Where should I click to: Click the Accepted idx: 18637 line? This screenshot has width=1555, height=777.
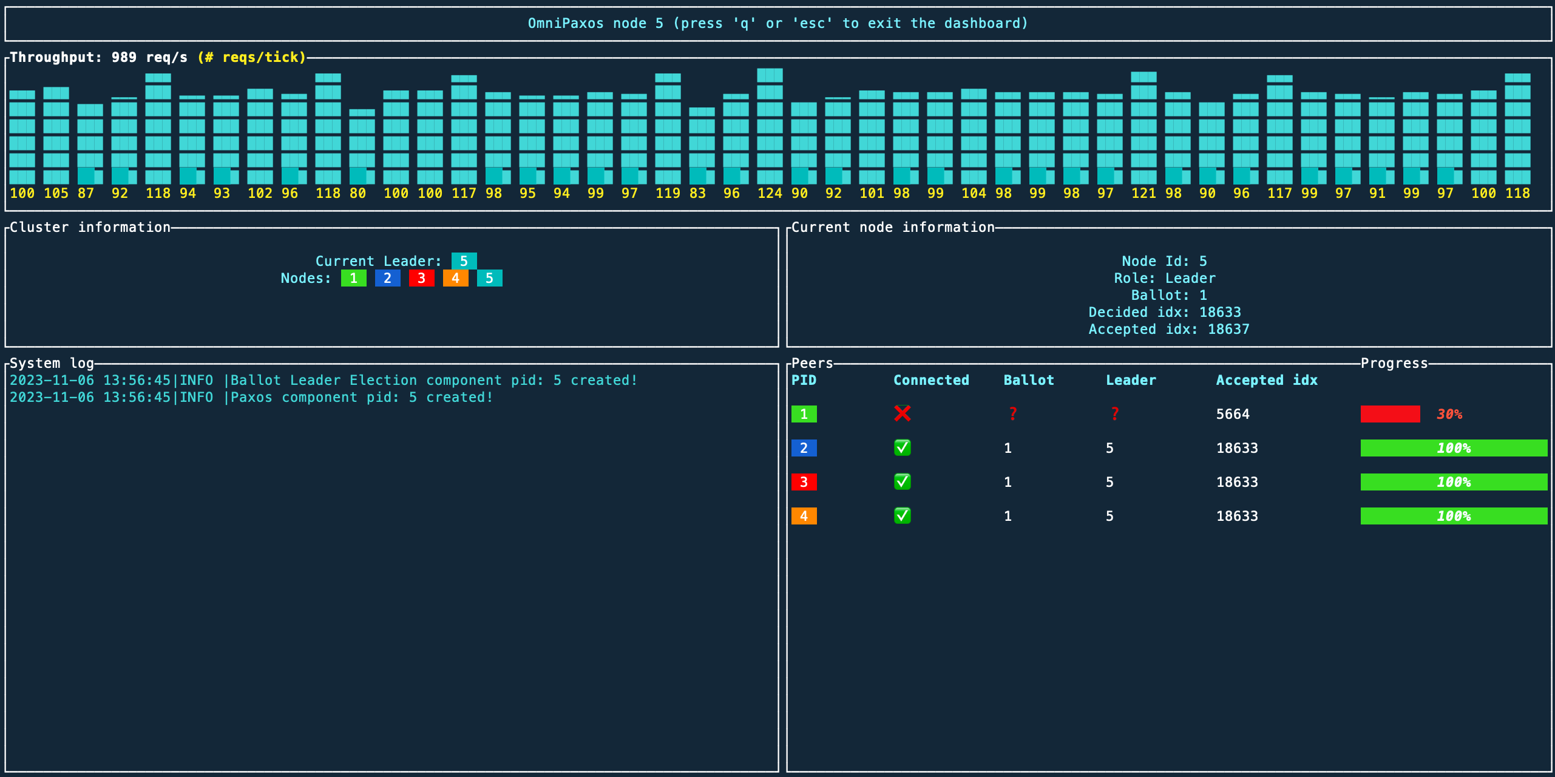pyautogui.click(x=1169, y=329)
